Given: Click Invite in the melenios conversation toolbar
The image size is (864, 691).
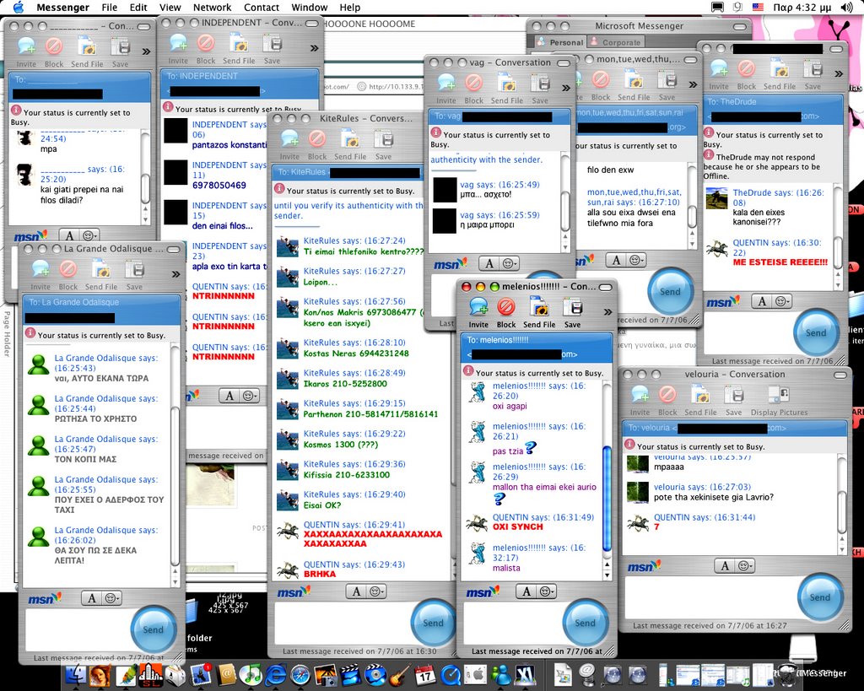Looking at the screenshot, I should click(478, 312).
